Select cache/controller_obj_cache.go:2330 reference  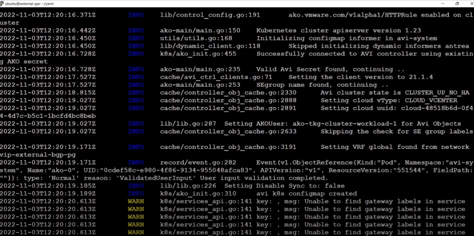tap(228, 93)
